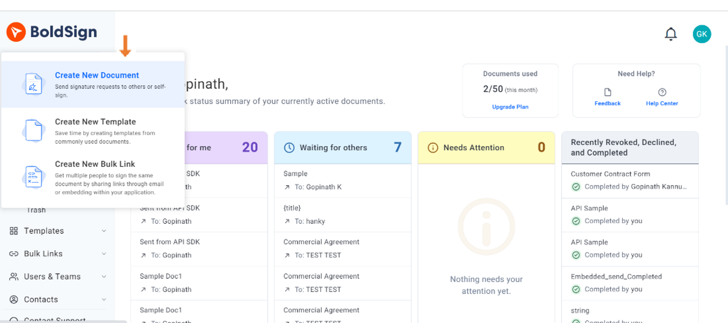
Task: Select Create New Template menu entry
Action: pyautogui.click(x=93, y=131)
